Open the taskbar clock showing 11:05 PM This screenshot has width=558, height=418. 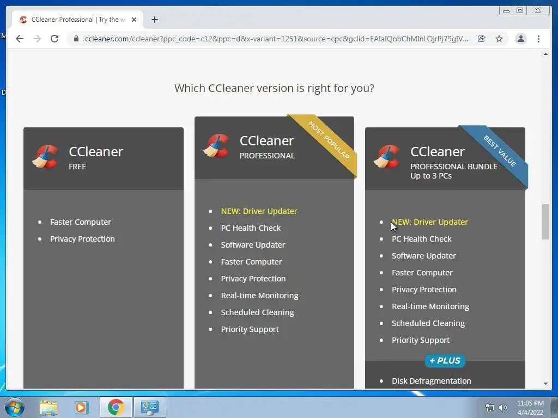(x=530, y=408)
